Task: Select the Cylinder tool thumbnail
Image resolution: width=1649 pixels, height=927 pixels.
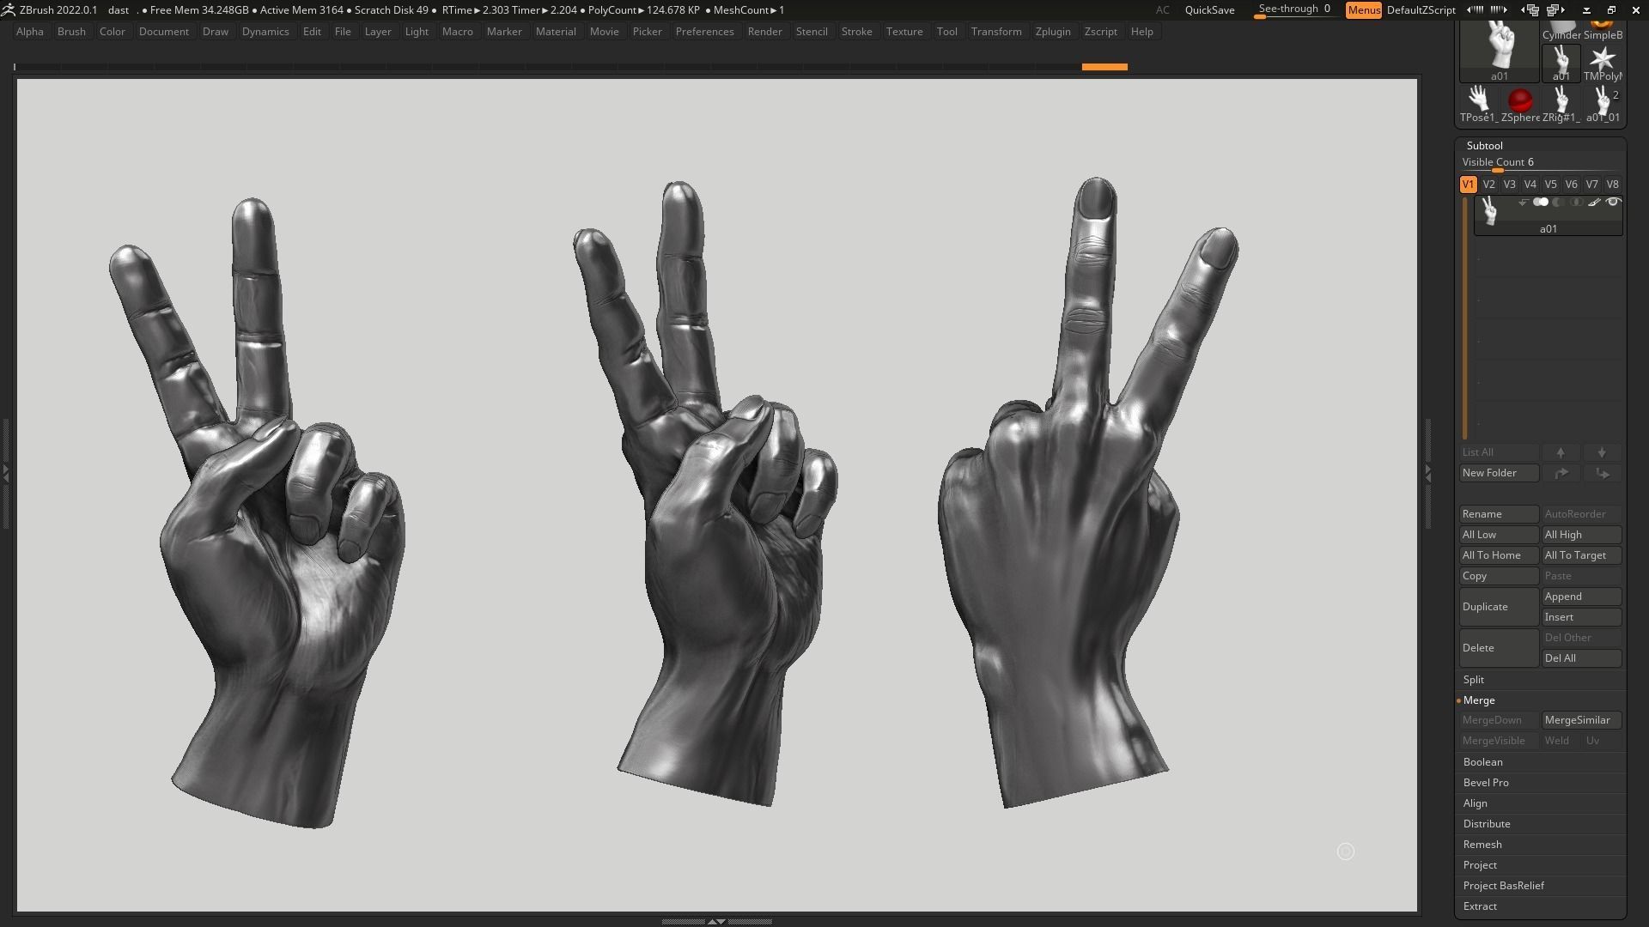Action: [x=1561, y=31]
